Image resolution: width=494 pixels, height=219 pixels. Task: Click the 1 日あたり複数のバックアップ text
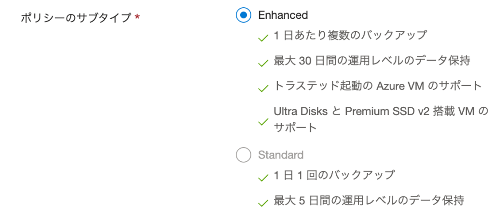pos(350,35)
